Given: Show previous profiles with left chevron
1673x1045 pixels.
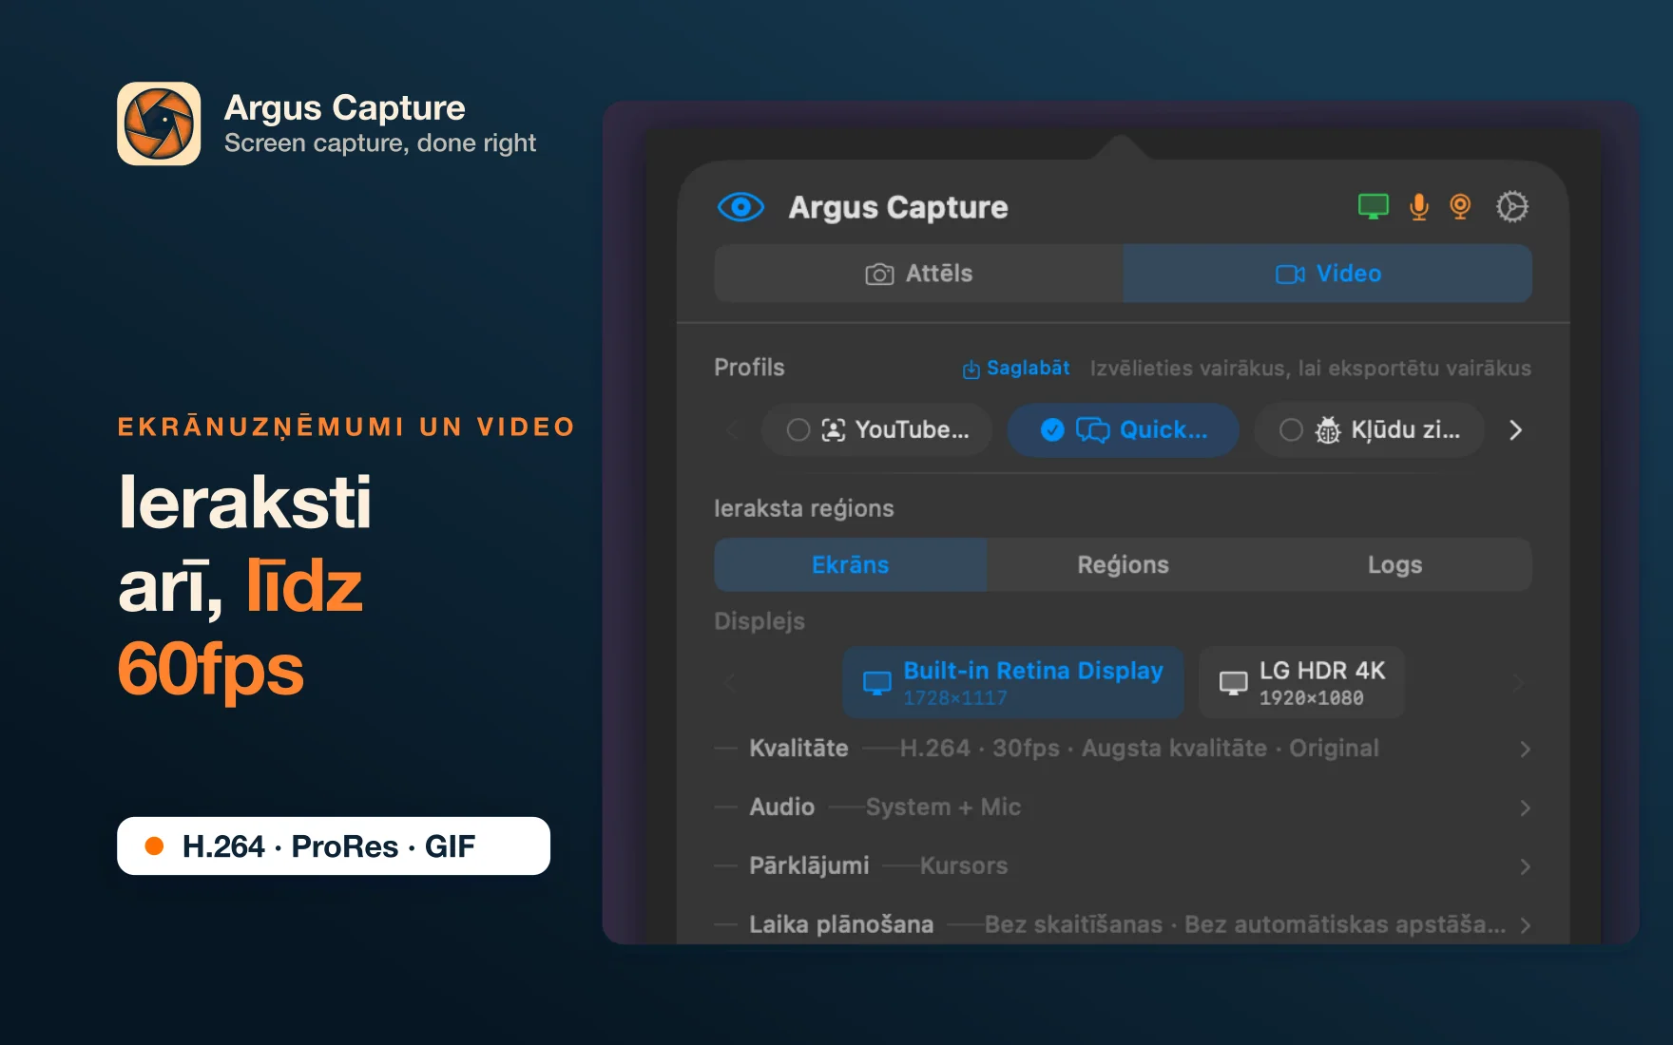Looking at the screenshot, I should 731,430.
